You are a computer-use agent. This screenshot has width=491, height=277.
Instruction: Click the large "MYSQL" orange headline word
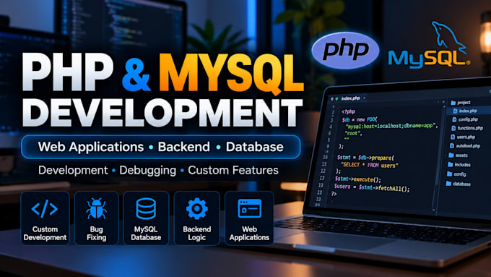tap(231, 74)
